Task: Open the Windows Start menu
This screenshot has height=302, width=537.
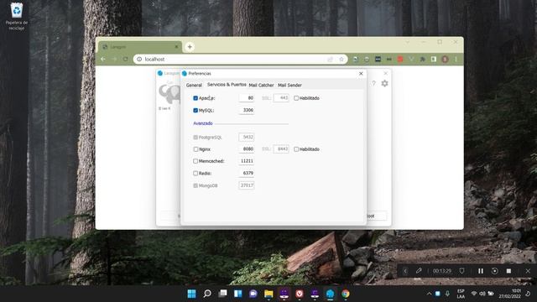Action: tap(192, 294)
